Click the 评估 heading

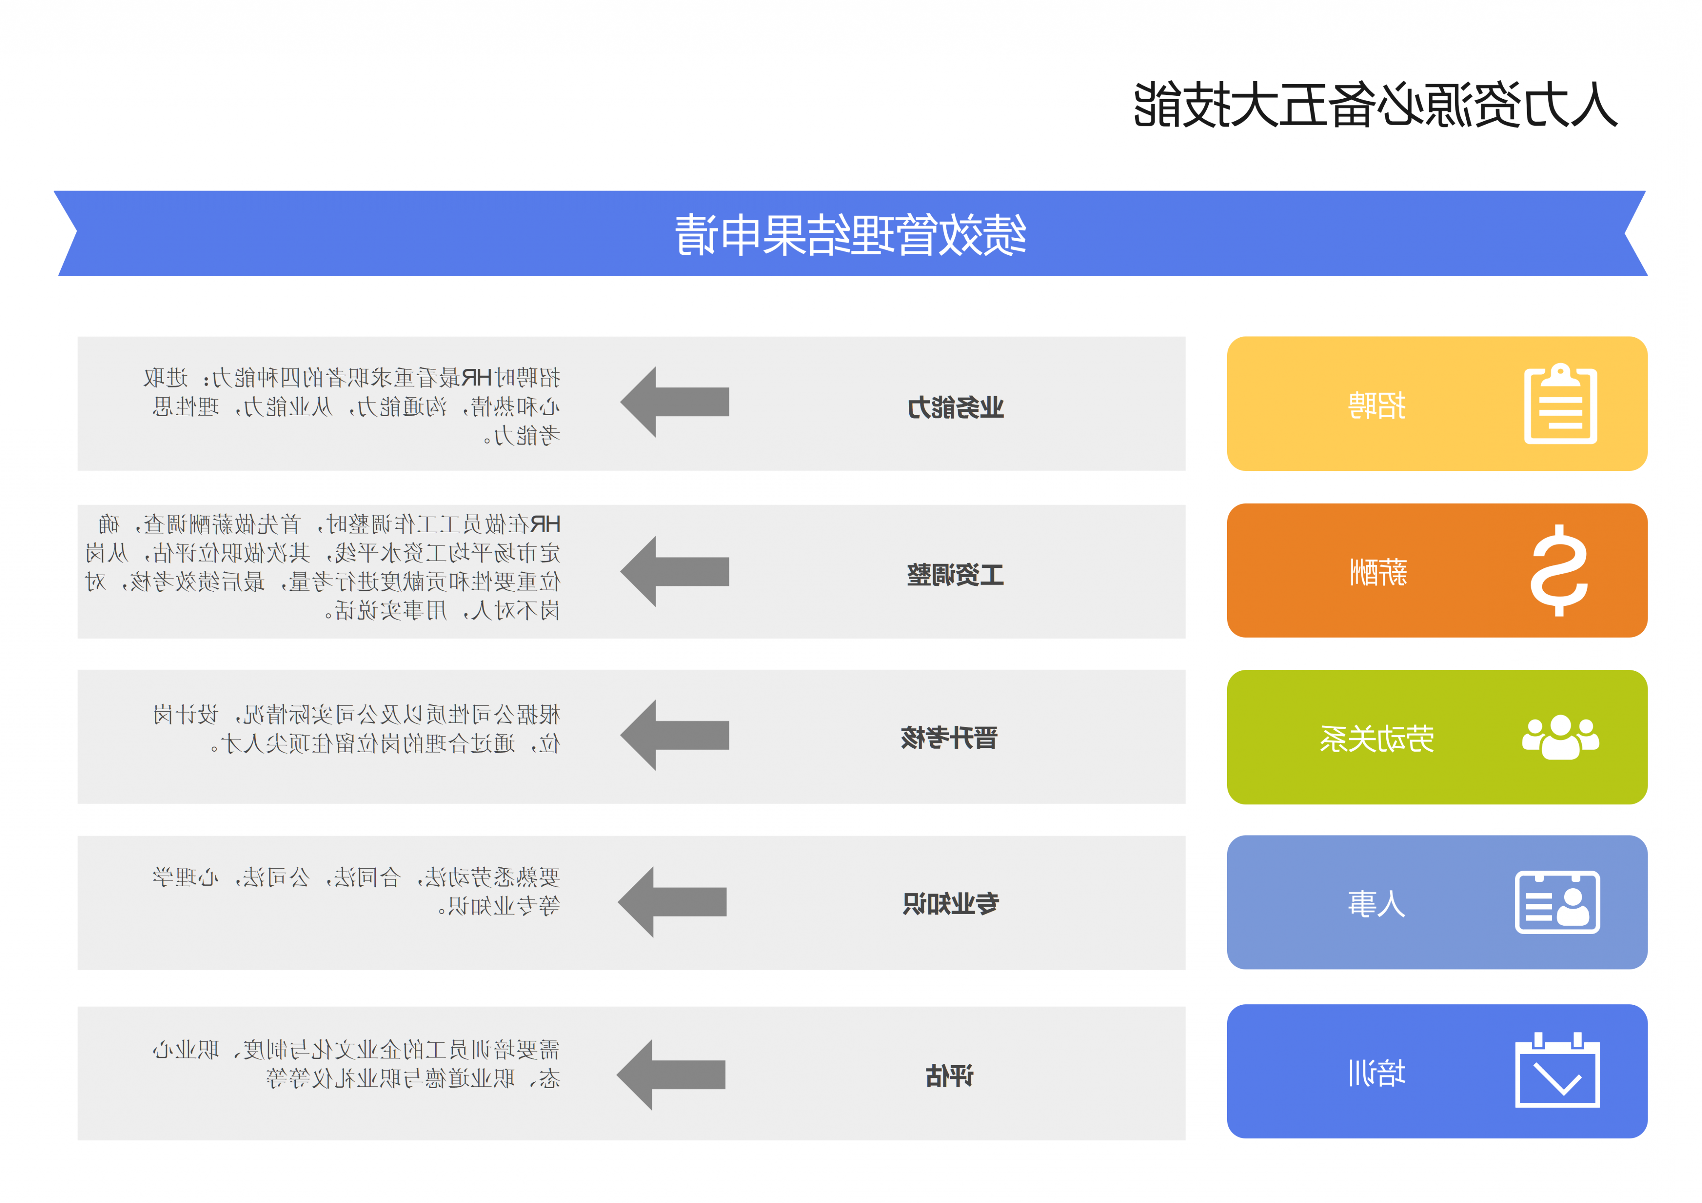950,1075
